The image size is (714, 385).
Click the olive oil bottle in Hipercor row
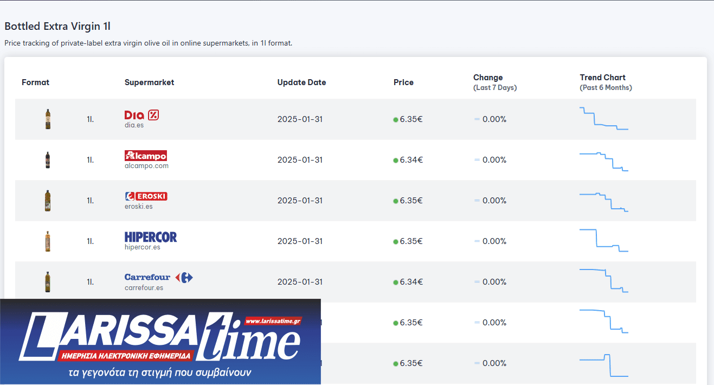coord(48,241)
